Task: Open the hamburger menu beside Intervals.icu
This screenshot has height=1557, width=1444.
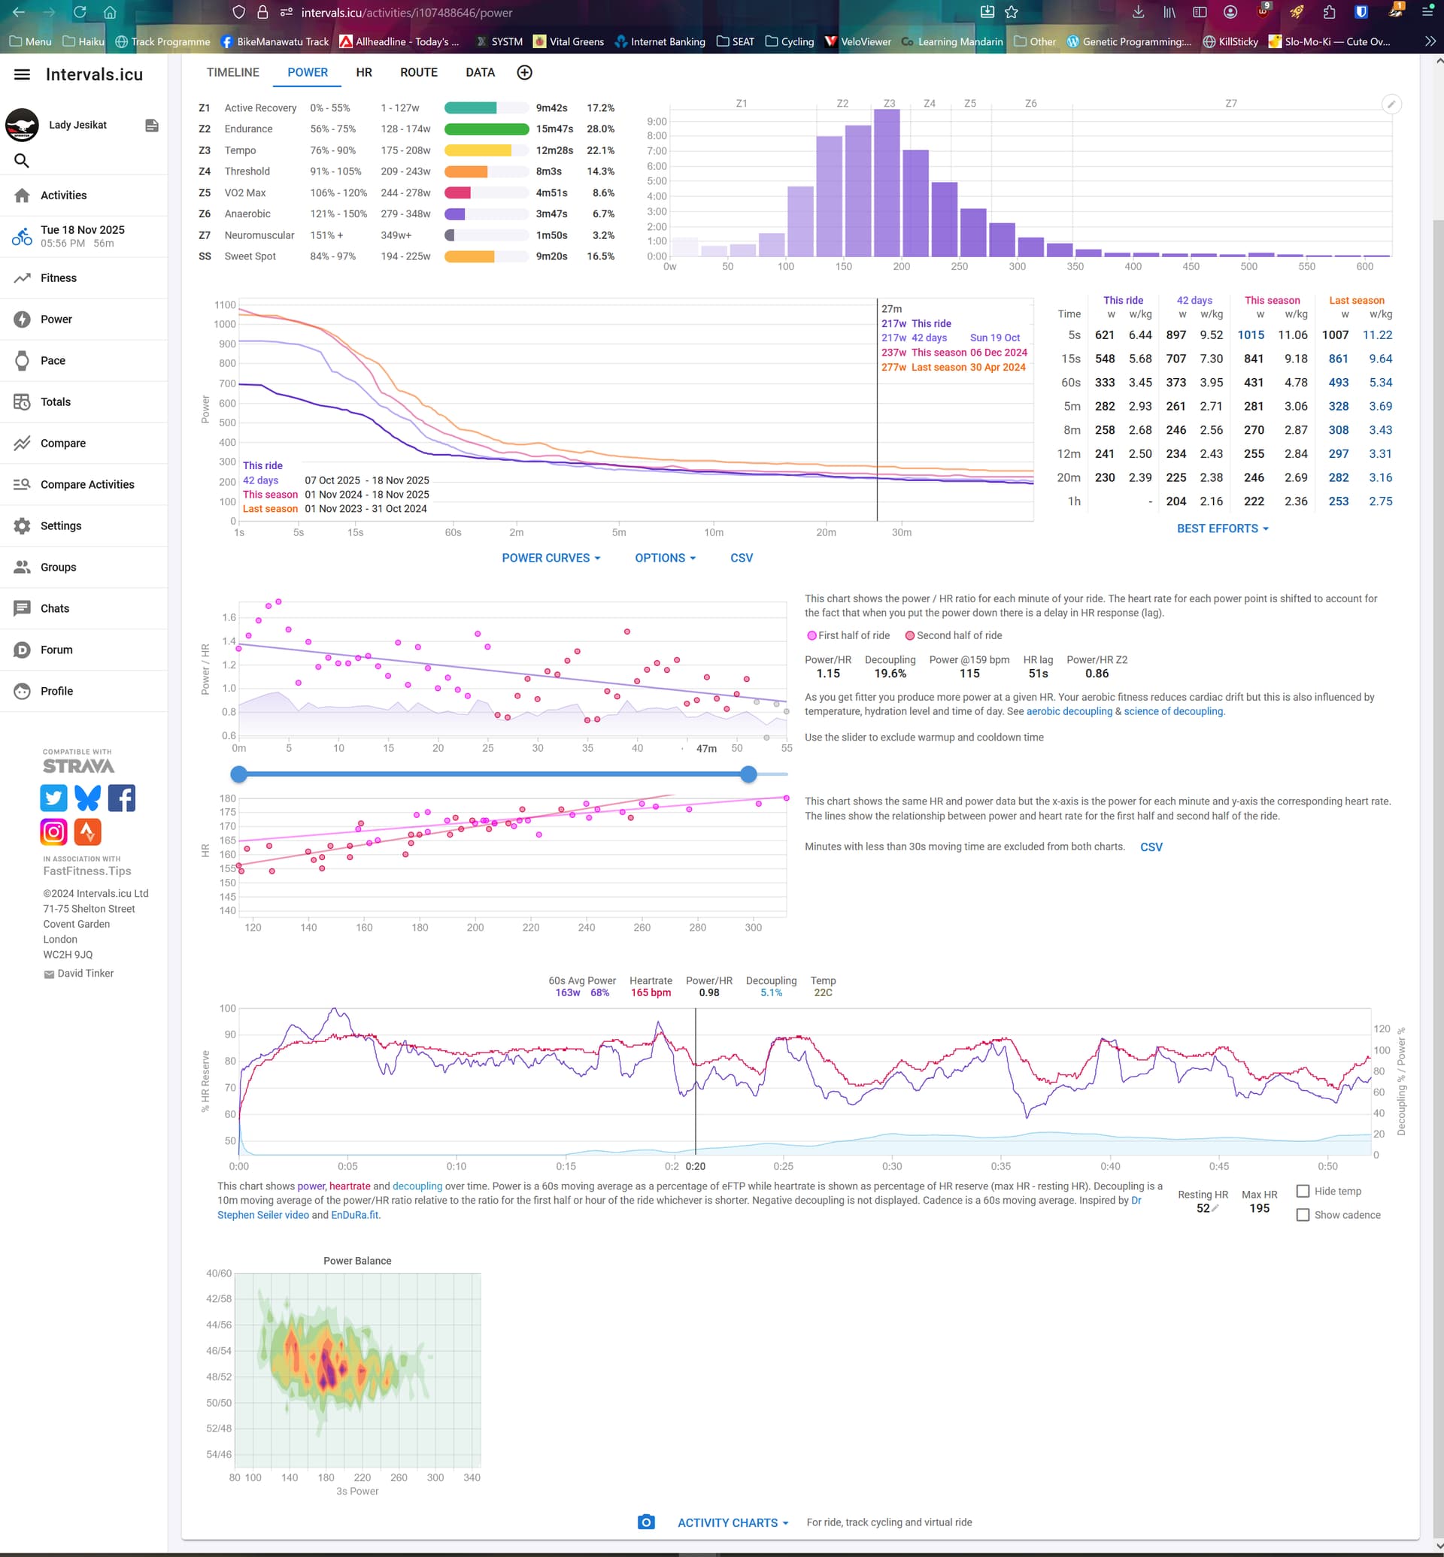Action: [x=22, y=74]
